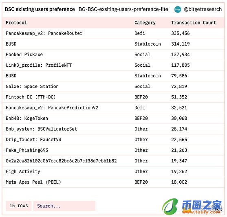Select the Fake_Phishing695 cell
Viewport: 227px width, 217px height.
[27, 150]
